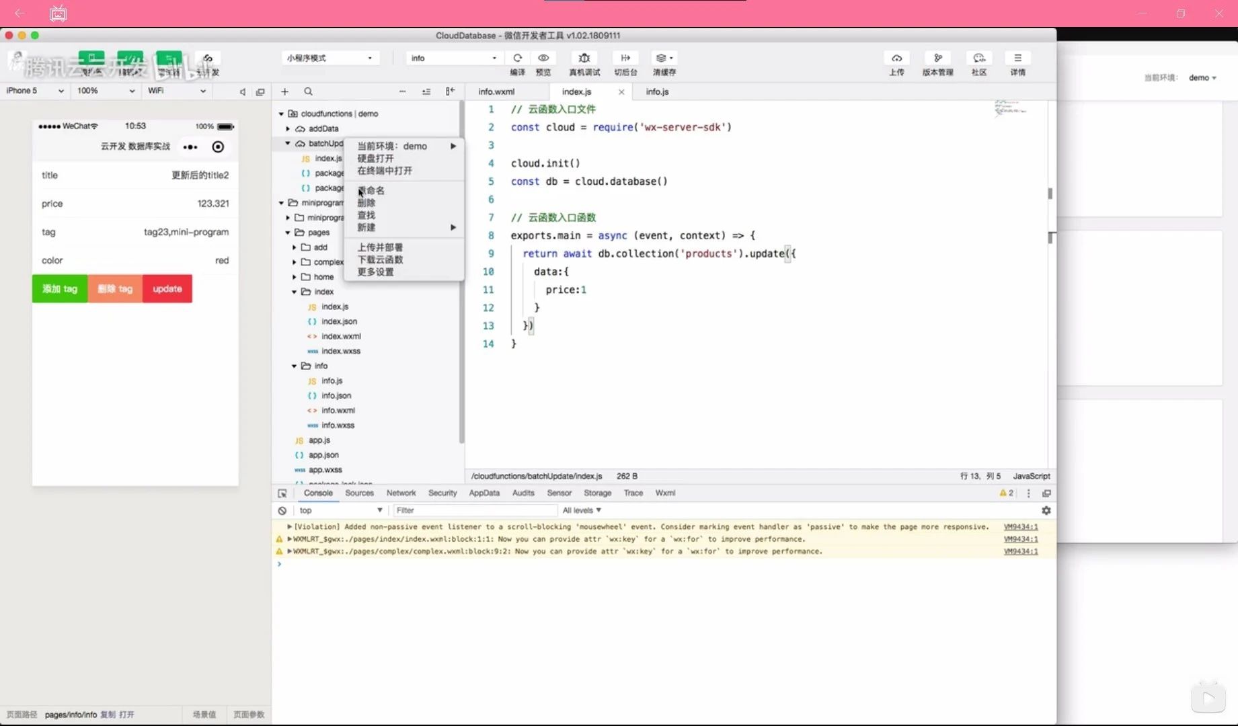1238x726 pixels.
Task: Add a new file with plus icon
Action: point(284,91)
